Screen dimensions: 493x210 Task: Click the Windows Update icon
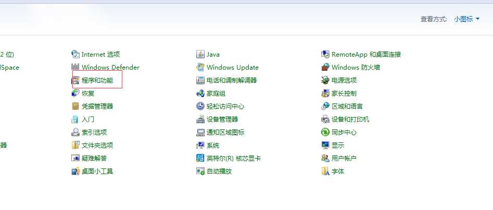click(200, 67)
